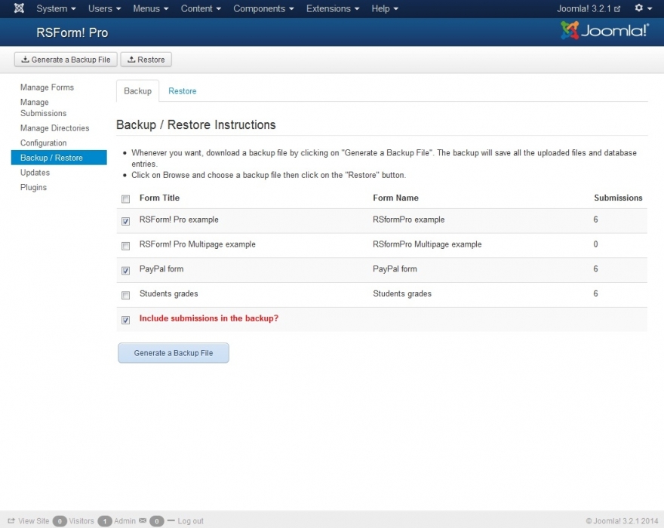The width and height of the screenshot is (664, 528).
Task: Click toolbar Generate a Backup File button
Action: coord(66,60)
